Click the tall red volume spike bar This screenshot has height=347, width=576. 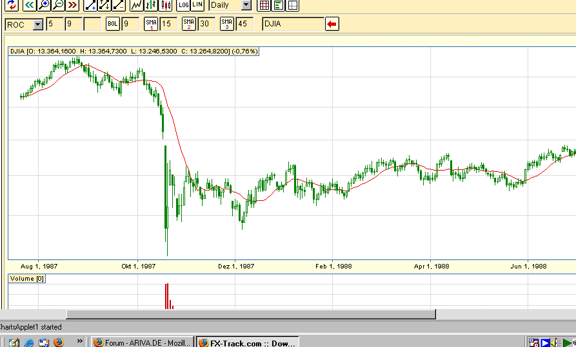coord(167,296)
